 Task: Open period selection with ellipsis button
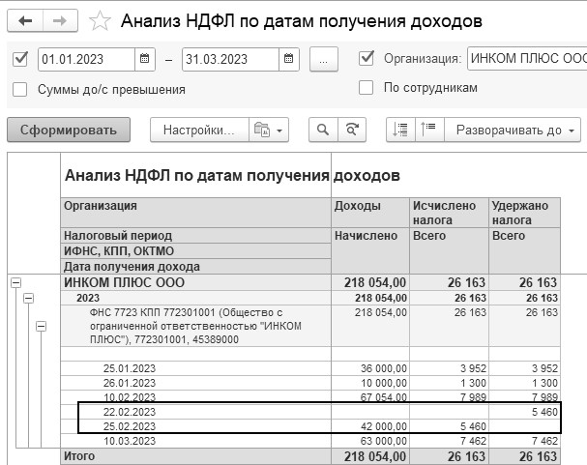click(324, 59)
